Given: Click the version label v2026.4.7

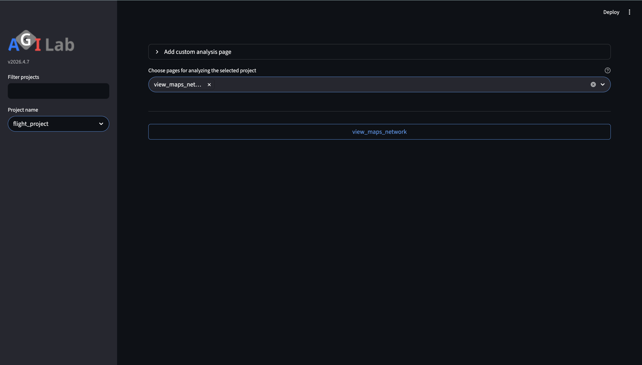Looking at the screenshot, I should [x=18, y=61].
